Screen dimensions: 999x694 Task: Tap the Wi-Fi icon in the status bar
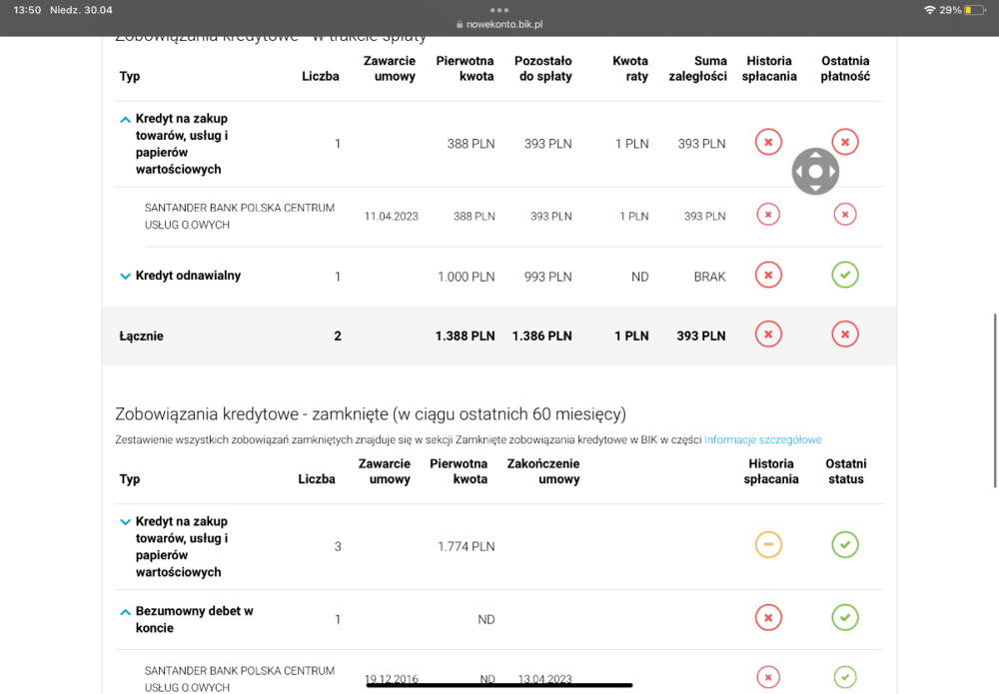929,10
